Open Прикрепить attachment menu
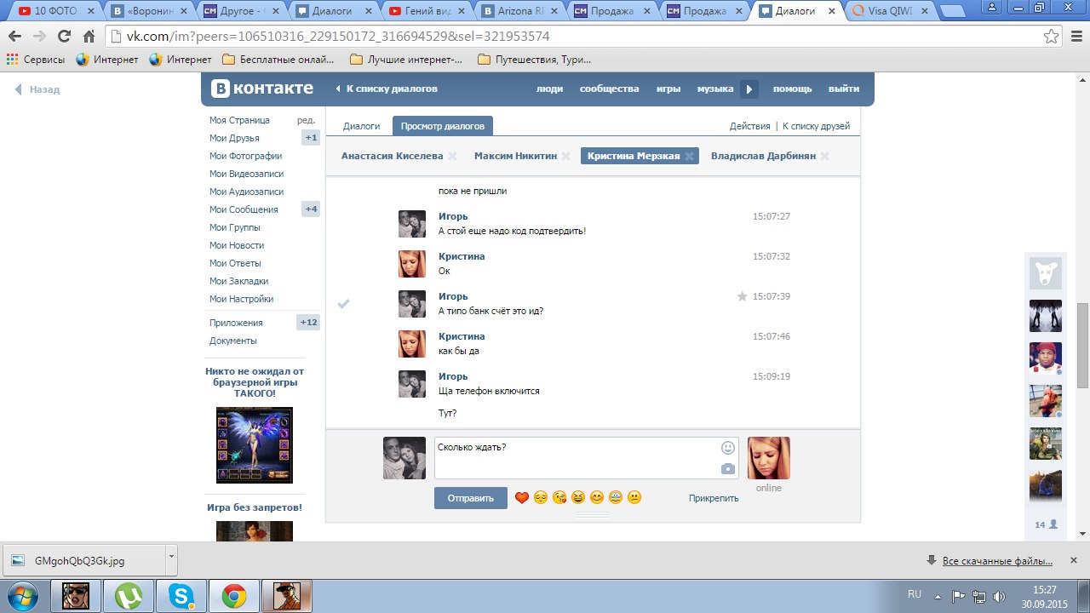 (714, 498)
